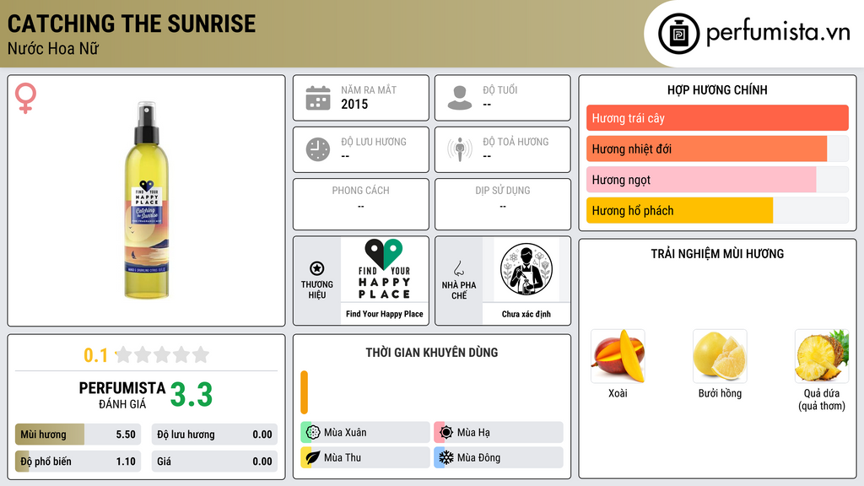The height and width of the screenshot is (486, 864).
Task: Click the launch year value 2015
Action: click(x=354, y=104)
